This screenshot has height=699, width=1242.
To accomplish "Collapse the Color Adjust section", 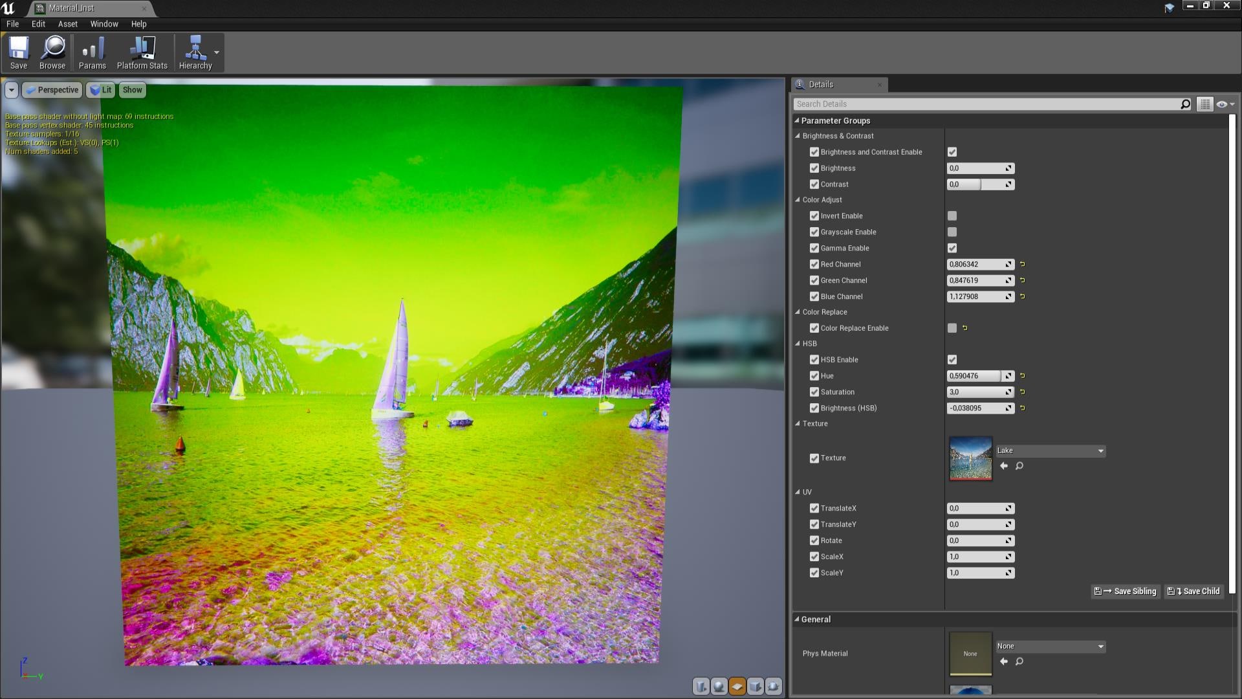I will pyautogui.click(x=798, y=200).
